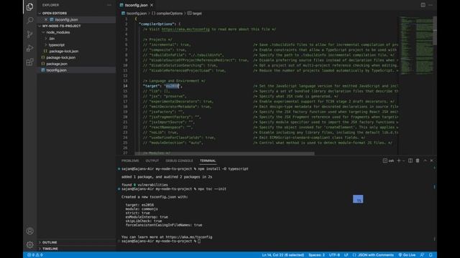Open the feedback icon in status bar

tap(422, 255)
